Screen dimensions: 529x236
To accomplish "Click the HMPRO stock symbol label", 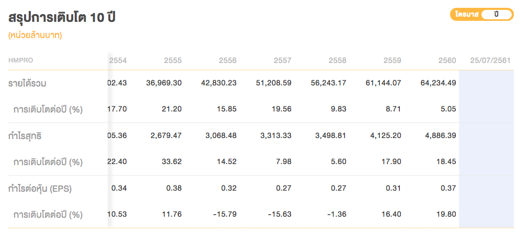I will (x=21, y=60).
